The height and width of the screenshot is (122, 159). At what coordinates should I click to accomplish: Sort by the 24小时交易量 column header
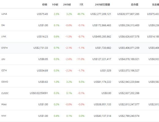tap(102, 5)
